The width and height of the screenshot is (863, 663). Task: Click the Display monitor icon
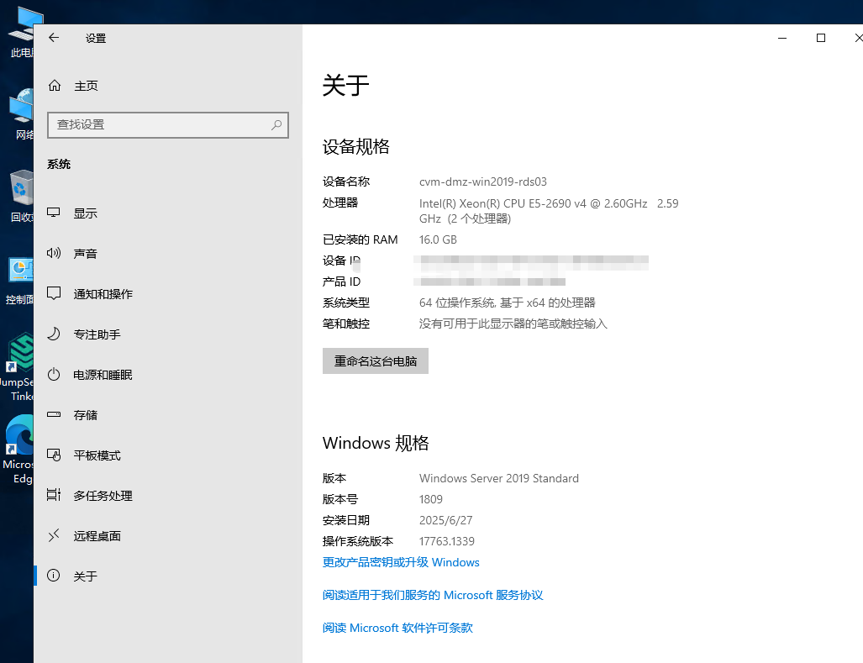click(x=54, y=213)
